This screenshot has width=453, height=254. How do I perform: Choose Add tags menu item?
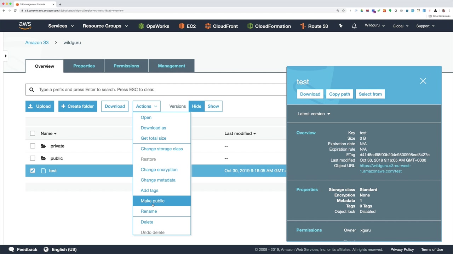pyautogui.click(x=162, y=190)
